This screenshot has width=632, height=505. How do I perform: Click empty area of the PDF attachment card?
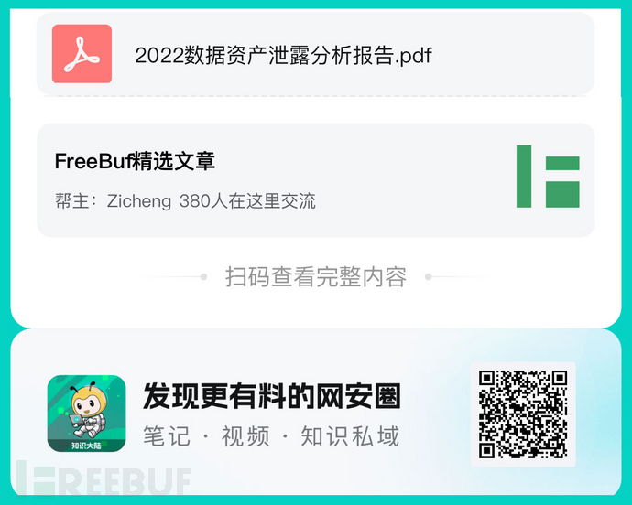pyautogui.click(x=512, y=54)
